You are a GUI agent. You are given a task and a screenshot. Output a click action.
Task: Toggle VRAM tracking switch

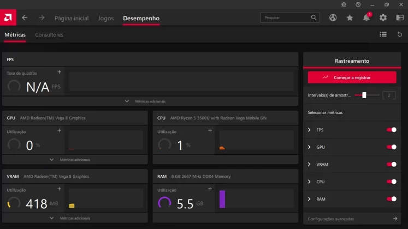pyautogui.click(x=392, y=164)
